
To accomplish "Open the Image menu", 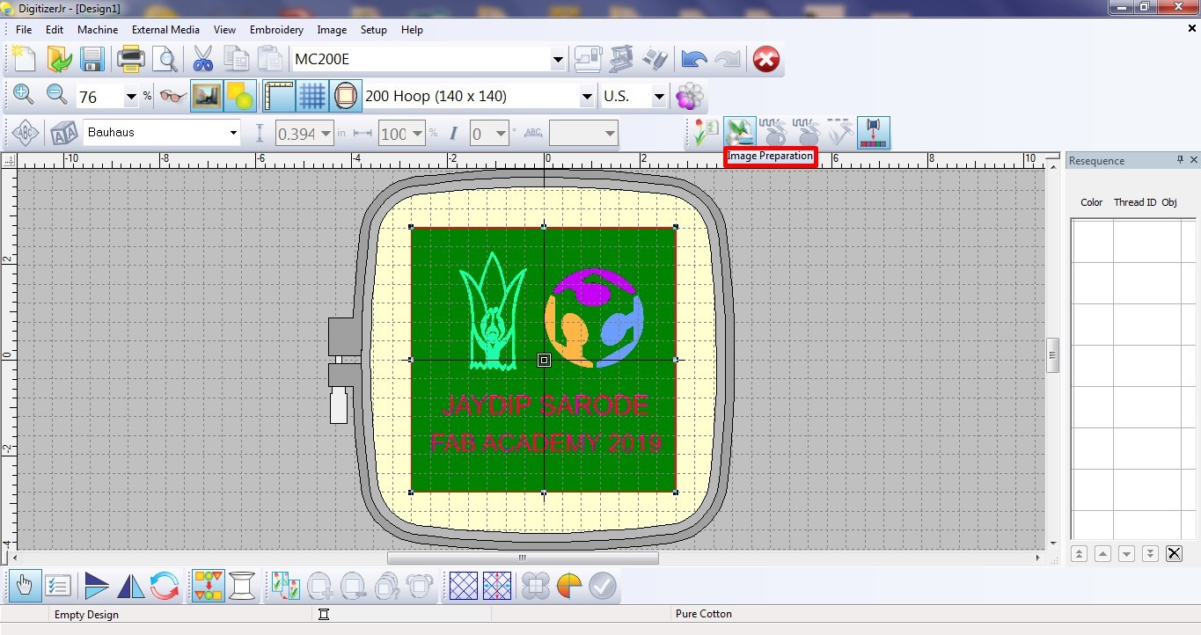I will tap(332, 29).
